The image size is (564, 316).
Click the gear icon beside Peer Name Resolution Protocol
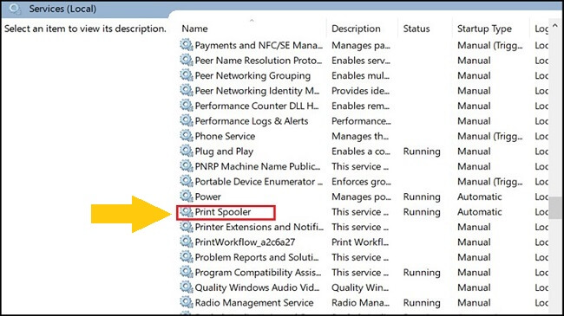187,61
